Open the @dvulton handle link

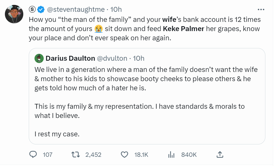click(x=112, y=58)
